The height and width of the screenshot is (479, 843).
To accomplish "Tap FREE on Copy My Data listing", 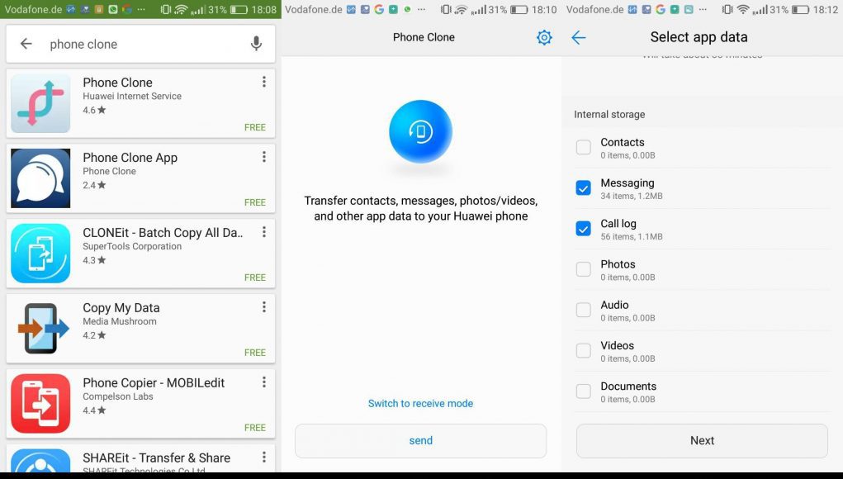I will pos(255,353).
